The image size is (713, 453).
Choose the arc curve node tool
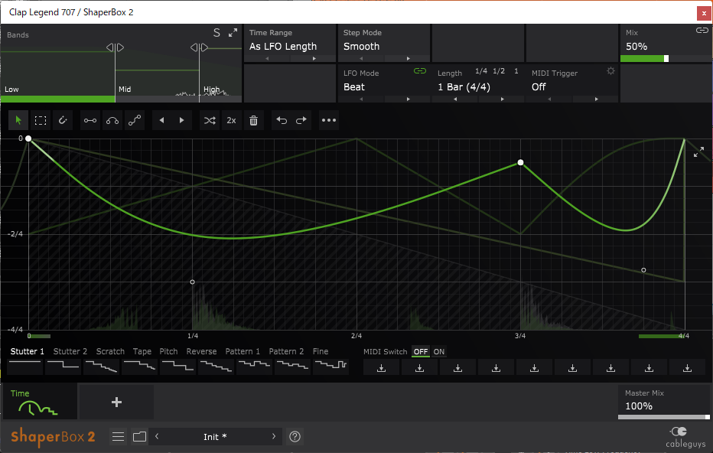pos(112,120)
